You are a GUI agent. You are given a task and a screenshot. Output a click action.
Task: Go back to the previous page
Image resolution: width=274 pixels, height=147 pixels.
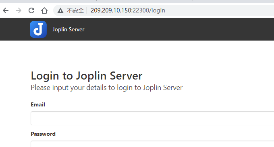[6, 10]
